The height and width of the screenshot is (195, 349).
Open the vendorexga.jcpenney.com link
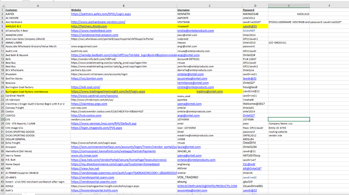[x=124, y=173]
